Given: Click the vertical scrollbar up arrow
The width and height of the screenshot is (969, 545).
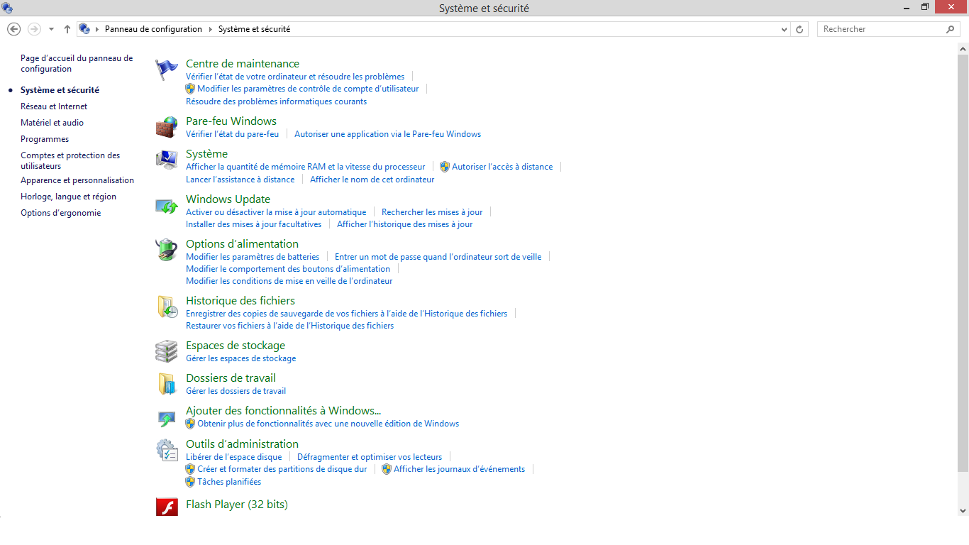Looking at the screenshot, I should (963, 48).
